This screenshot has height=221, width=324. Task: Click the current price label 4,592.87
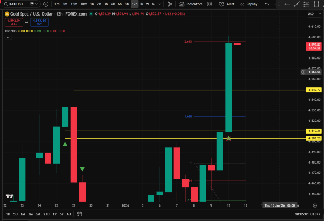[314, 47]
